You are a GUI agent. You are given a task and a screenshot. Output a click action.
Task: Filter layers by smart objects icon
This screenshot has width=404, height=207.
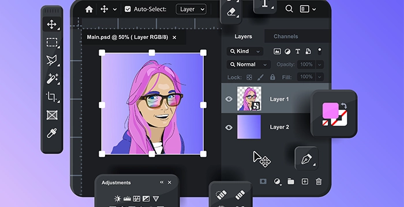click(x=308, y=51)
